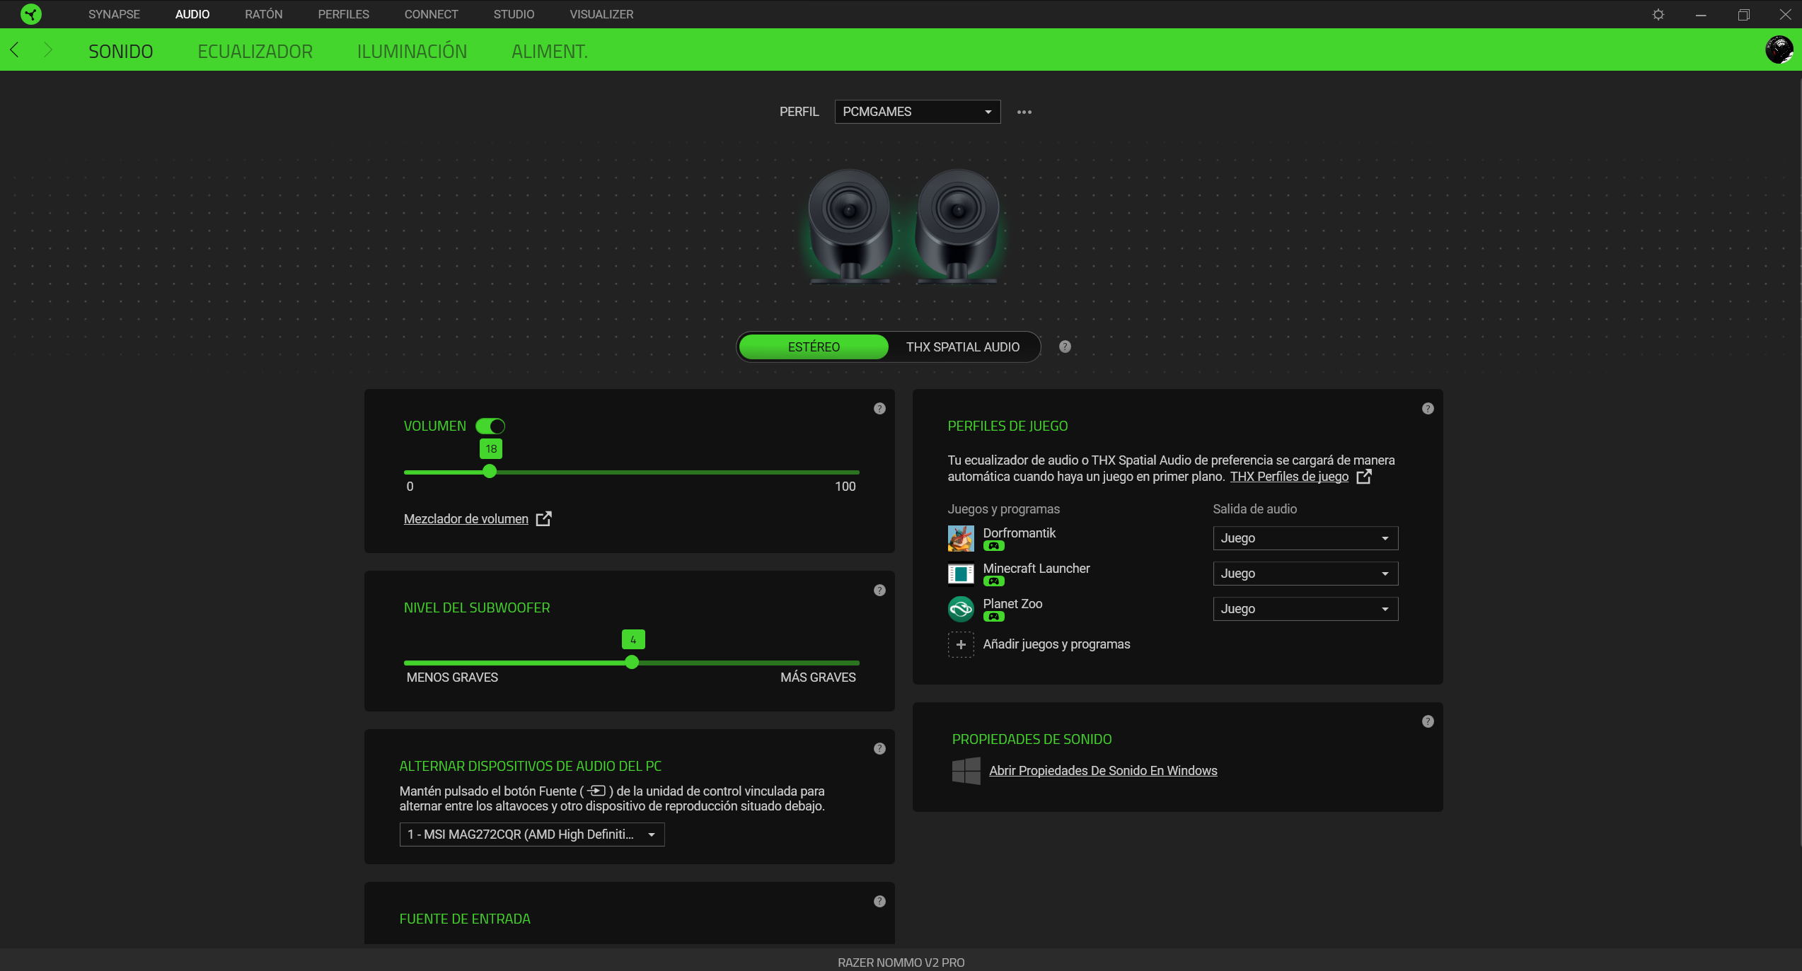
Task: Go back with the left arrow
Action: point(14,50)
